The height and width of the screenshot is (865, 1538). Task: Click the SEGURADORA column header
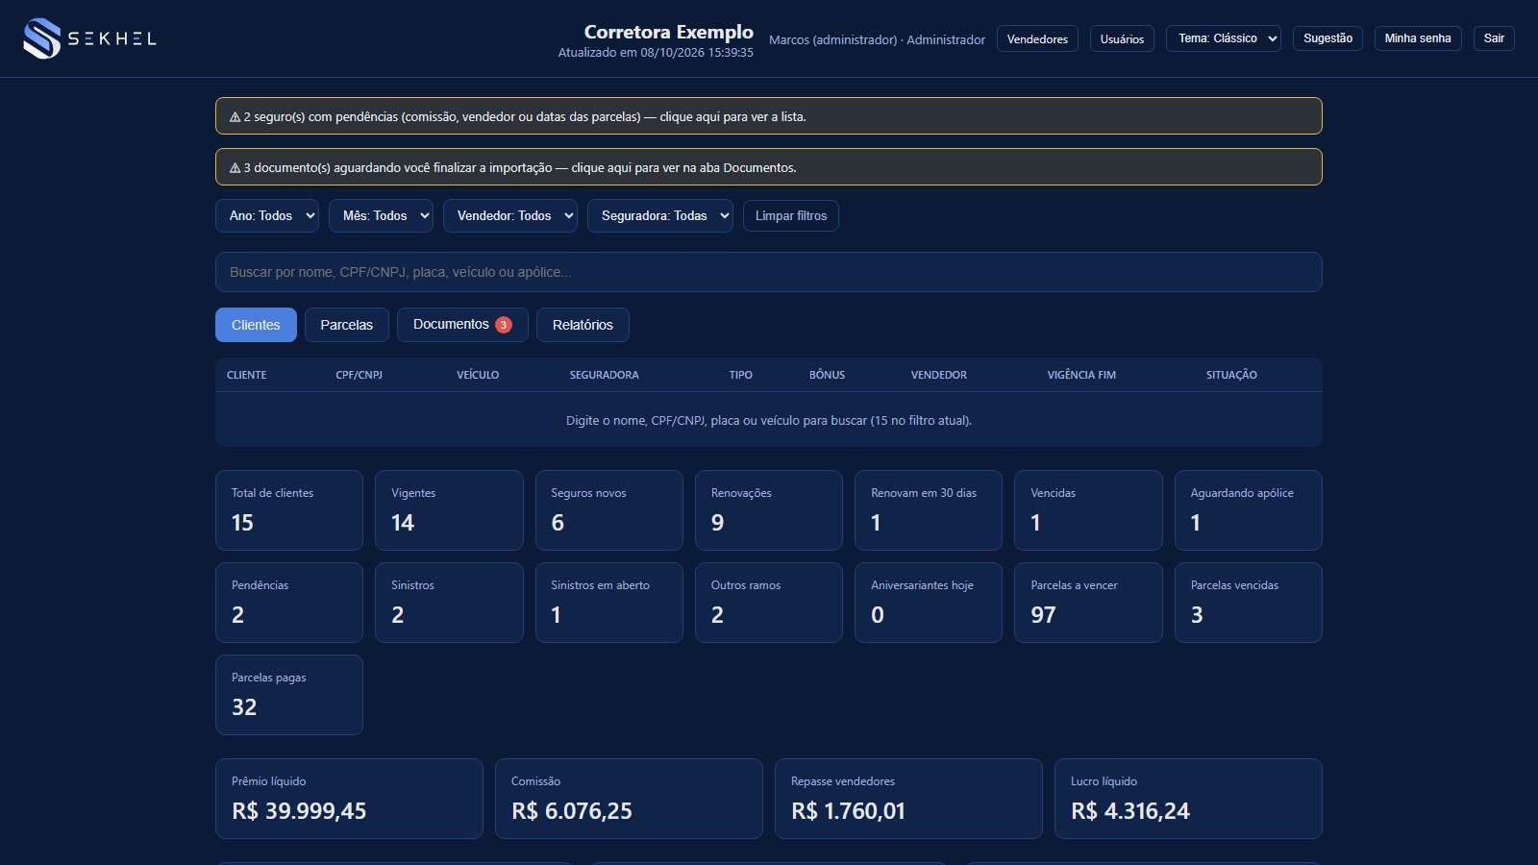coord(604,375)
